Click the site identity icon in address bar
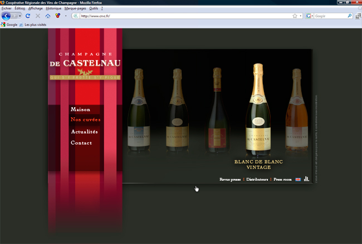This screenshot has width=362, height=244. point(76,16)
